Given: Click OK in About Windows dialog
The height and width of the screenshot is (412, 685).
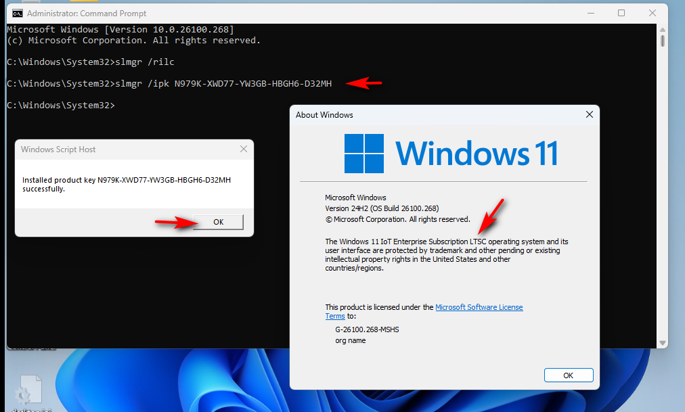Looking at the screenshot, I should 569,375.
